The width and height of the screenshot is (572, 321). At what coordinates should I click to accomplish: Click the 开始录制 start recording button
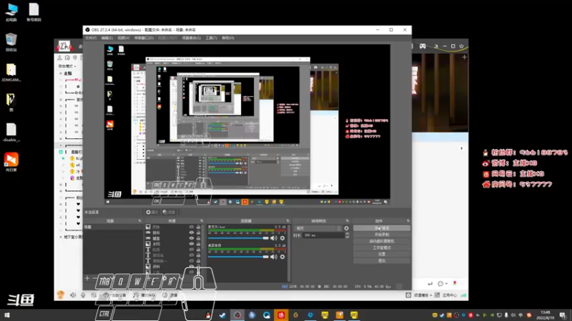(382, 235)
